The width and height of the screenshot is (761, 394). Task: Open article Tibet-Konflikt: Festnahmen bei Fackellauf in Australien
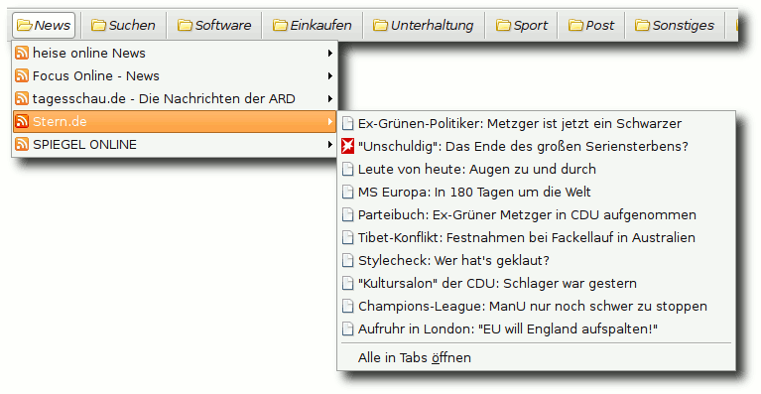[537, 237]
